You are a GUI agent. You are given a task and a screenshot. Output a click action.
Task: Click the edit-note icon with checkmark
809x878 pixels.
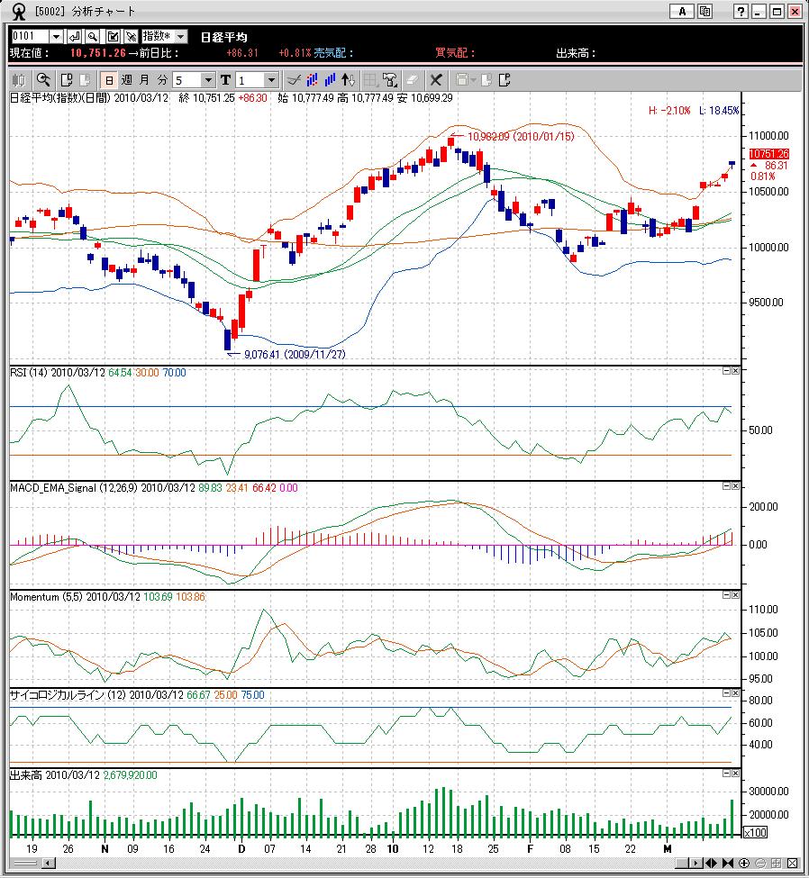click(x=113, y=36)
